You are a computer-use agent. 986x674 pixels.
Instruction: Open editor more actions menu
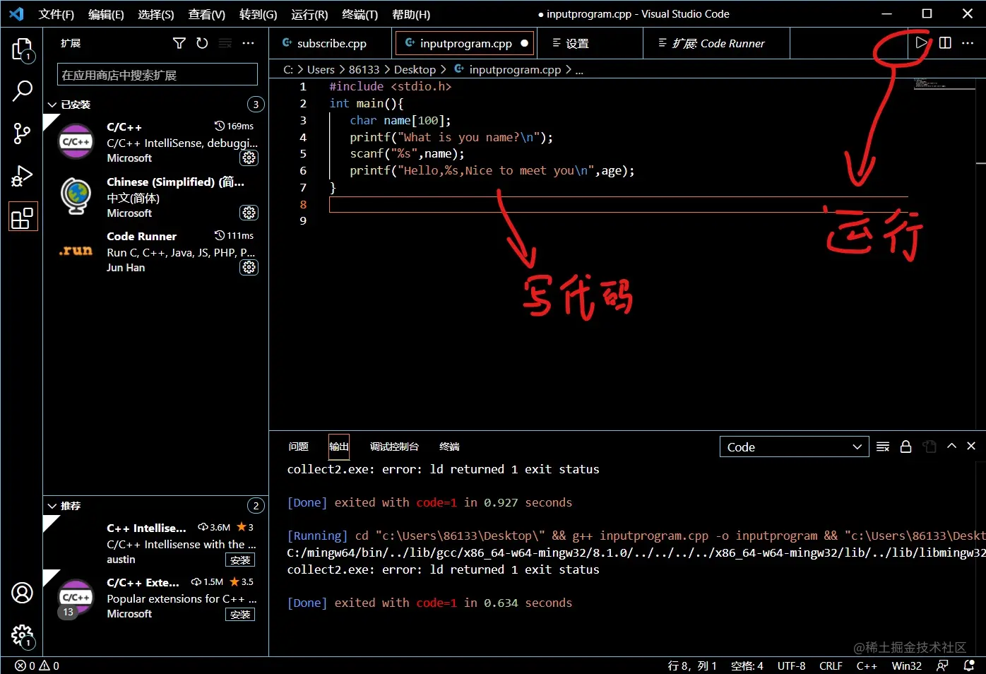point(968,42)
